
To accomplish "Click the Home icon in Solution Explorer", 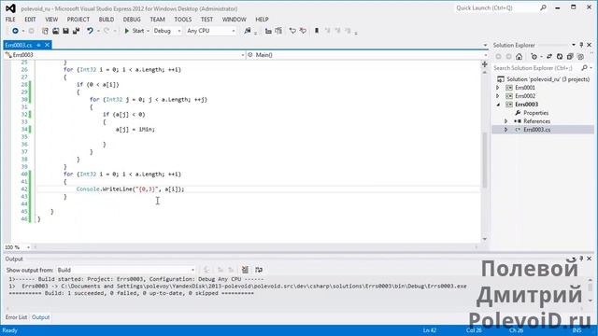I will [x=519, y=56].
